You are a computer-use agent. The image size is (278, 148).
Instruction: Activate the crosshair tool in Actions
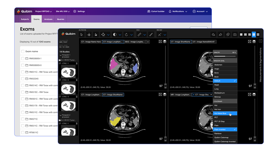(x=89, y=35)
